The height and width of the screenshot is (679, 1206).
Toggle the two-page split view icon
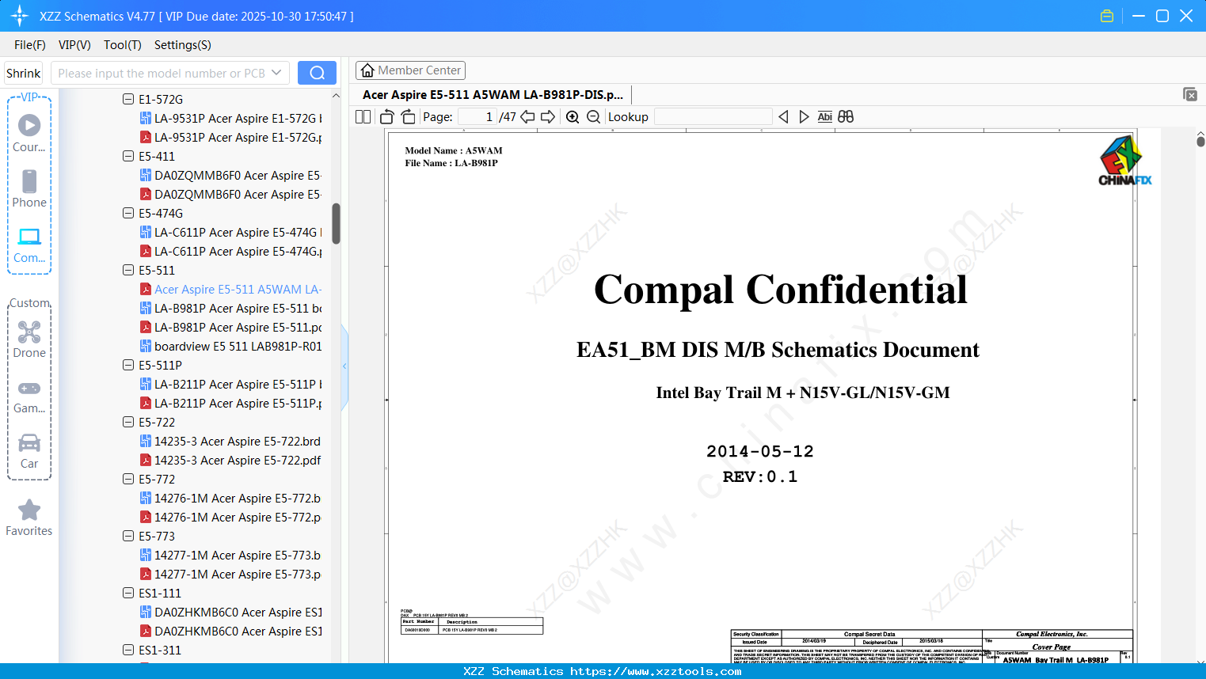(x=363, y=116)
